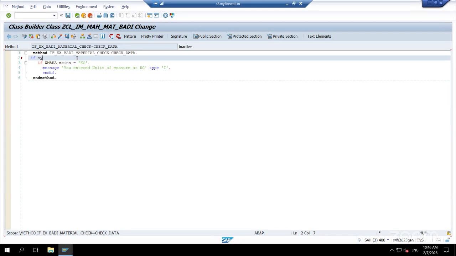This screenshot has height=256, width=456.
Task: Click the Signature button
Action: click(x=179, y=36)
